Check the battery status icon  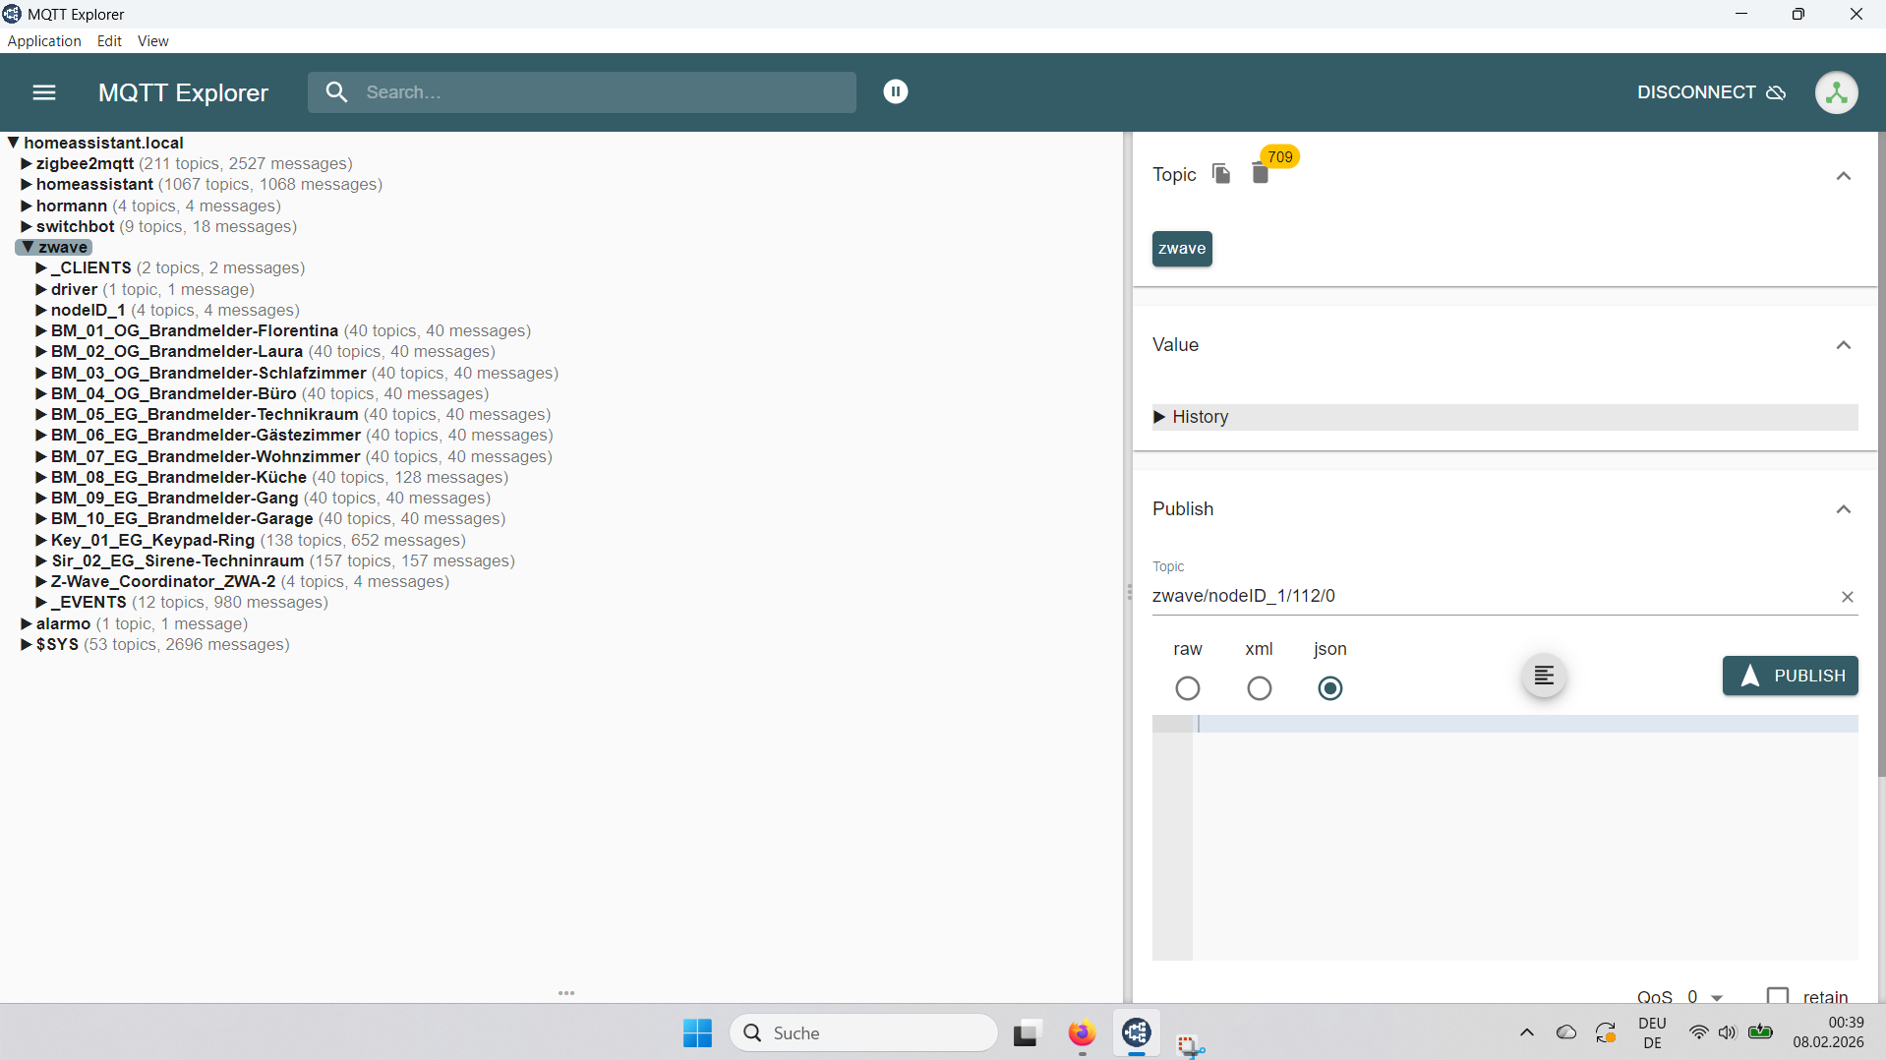(x=1760, y=1032)
